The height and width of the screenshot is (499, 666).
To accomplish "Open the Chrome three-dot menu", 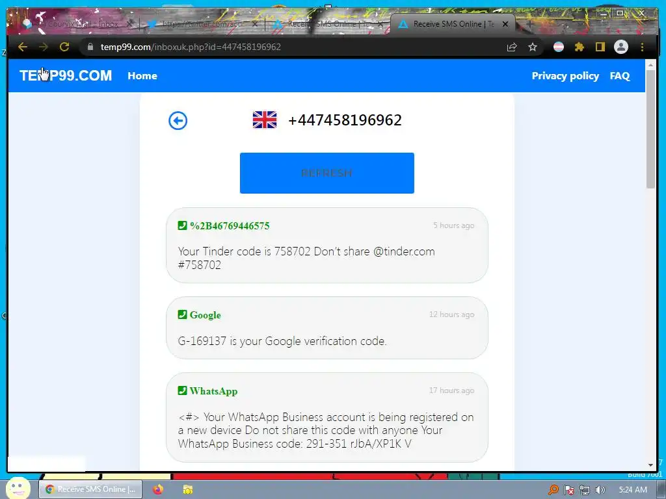I will pos(642,47).
